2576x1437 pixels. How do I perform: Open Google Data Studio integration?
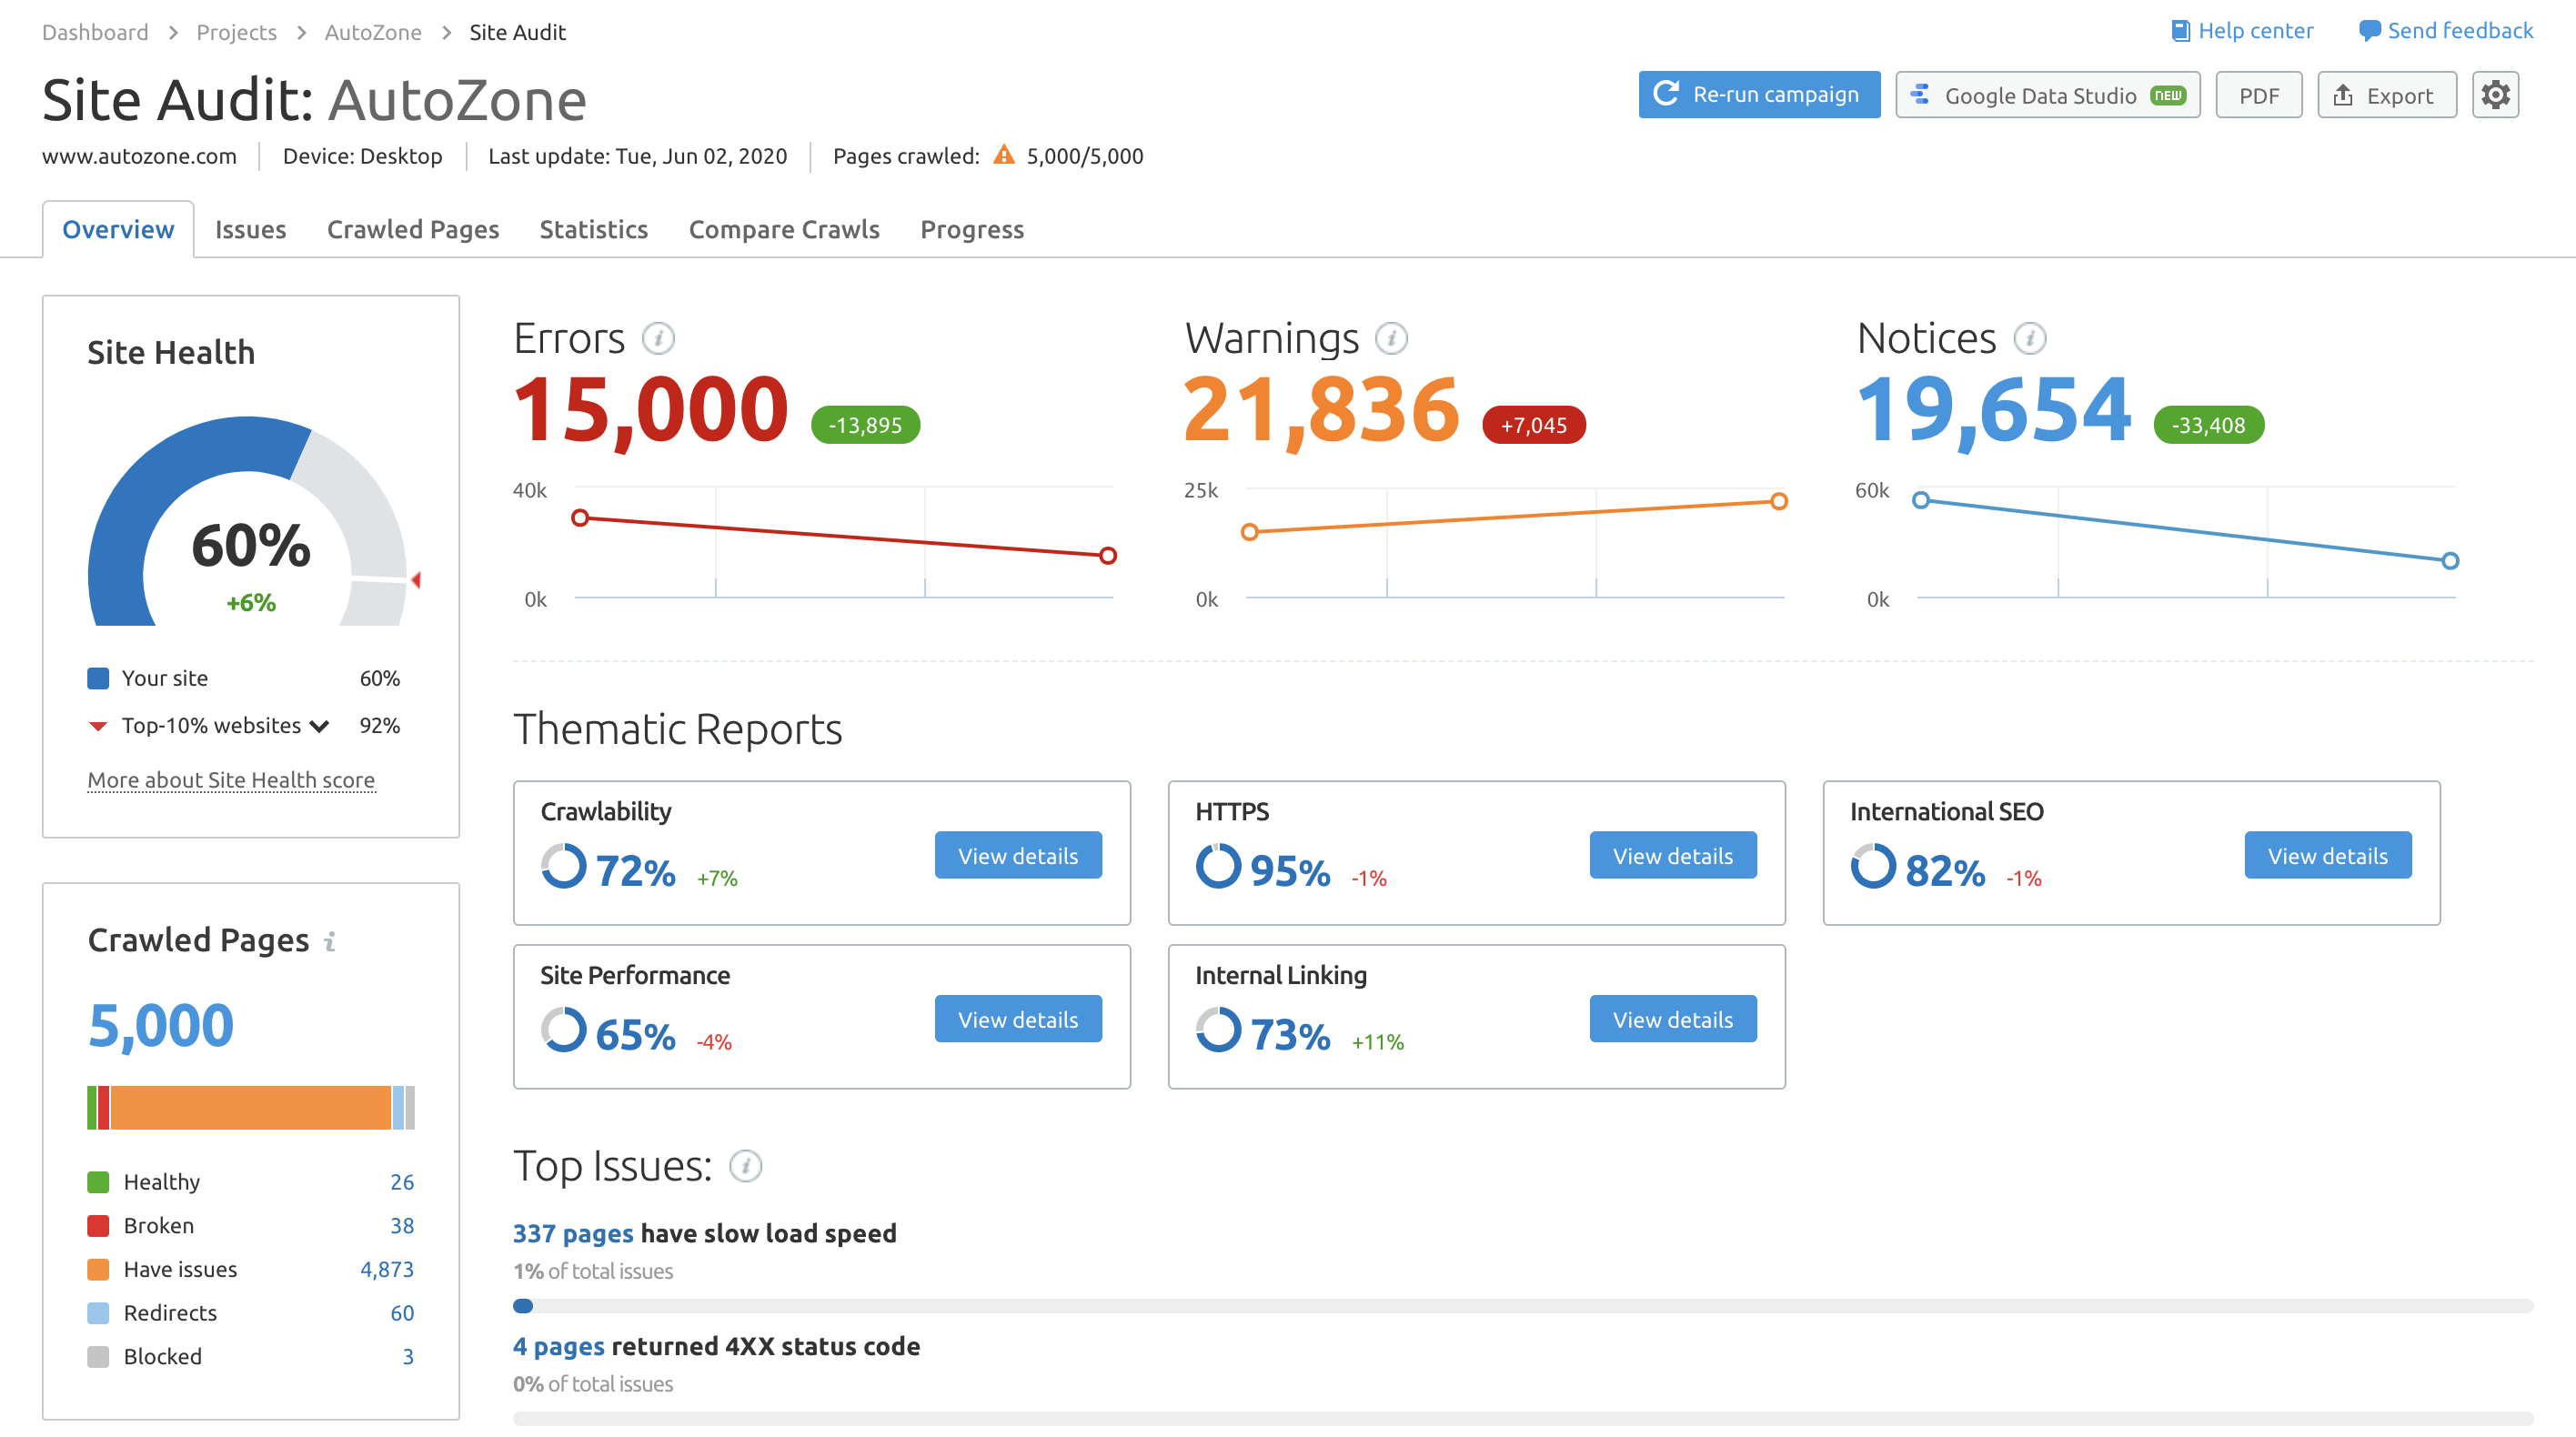tap(2047, 95)
